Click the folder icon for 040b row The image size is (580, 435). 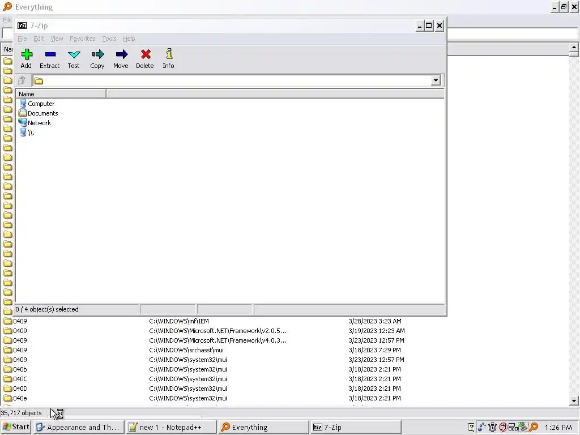[8, 369]
